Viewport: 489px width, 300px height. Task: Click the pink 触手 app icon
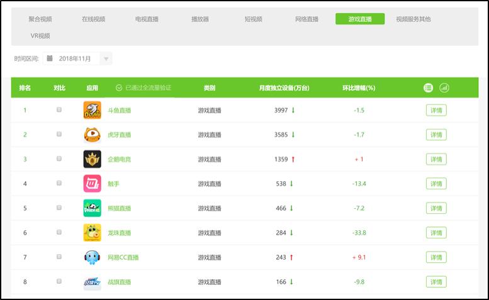pyautogui.click(x=92, y=184)
